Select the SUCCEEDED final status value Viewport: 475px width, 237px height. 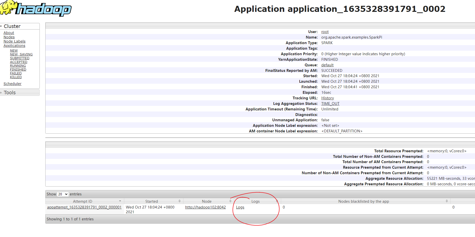tap(332, 71)
